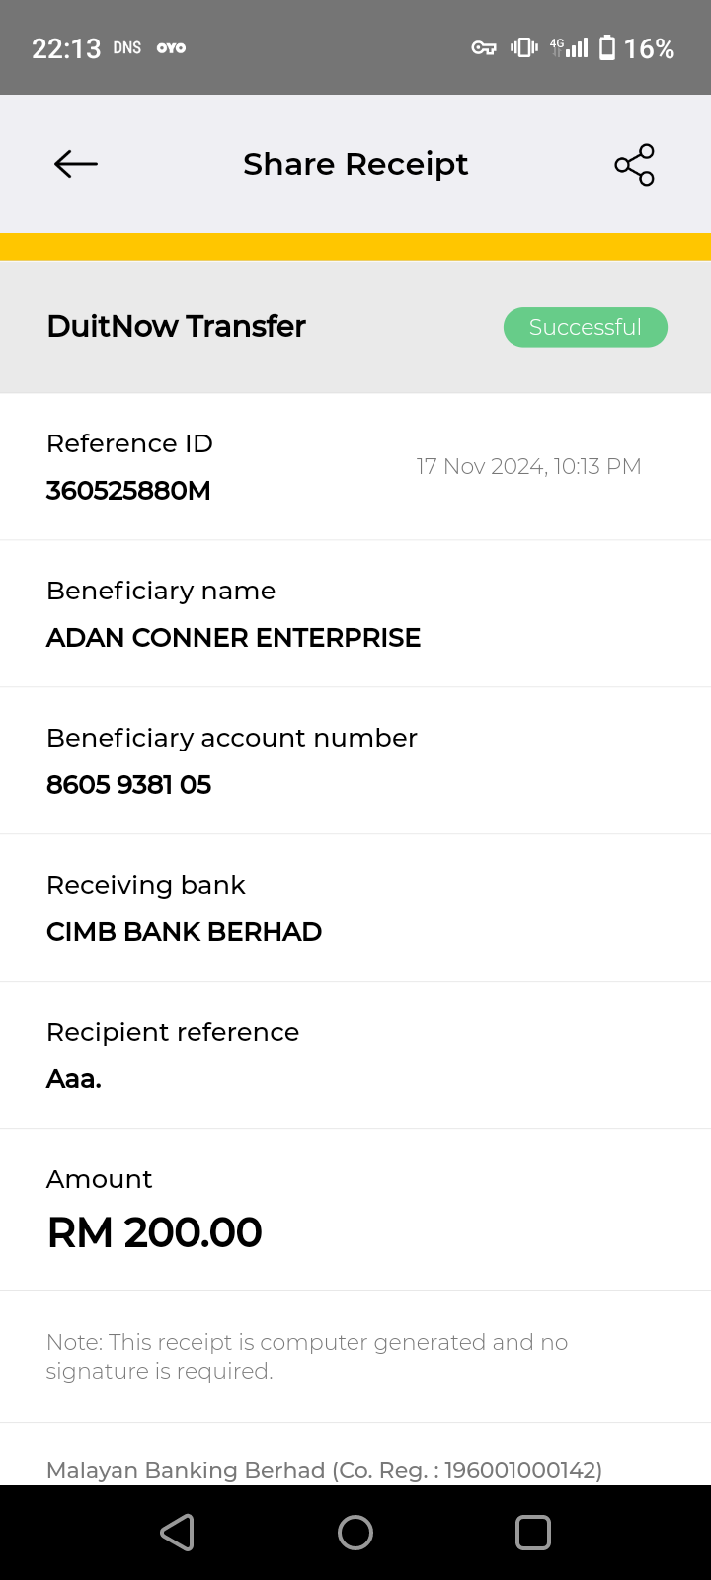Tap the VPN key status icon
The image size is (711, 1580).
pos(483,47)
